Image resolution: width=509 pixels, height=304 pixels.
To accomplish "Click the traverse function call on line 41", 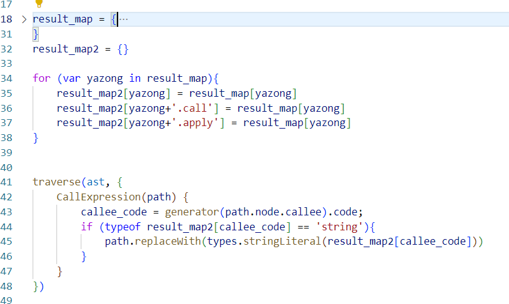I will coord(56,182).
